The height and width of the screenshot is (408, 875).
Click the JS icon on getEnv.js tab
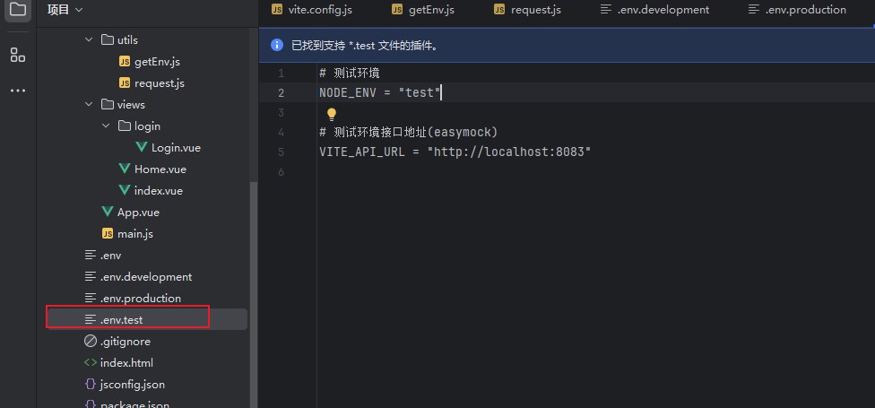(x=397, y=10)
